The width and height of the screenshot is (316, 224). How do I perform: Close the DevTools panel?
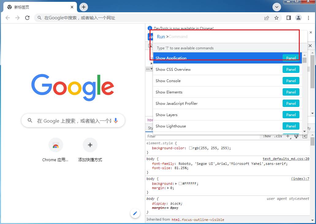(x=310, y=46)
